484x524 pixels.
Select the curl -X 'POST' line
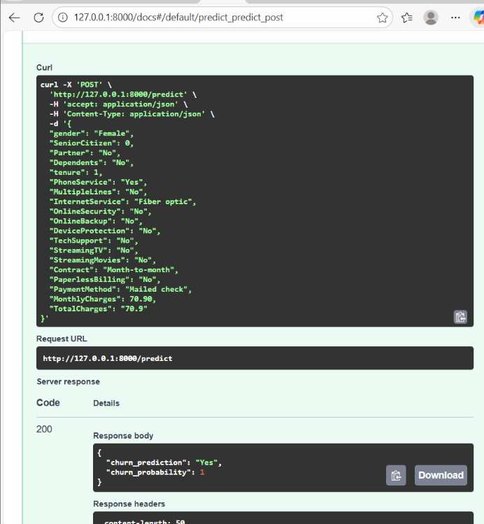[x=76, y=85]
